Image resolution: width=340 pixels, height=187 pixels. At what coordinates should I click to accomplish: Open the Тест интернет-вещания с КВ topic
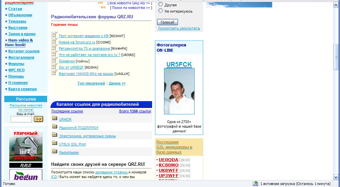pos(84,36)
